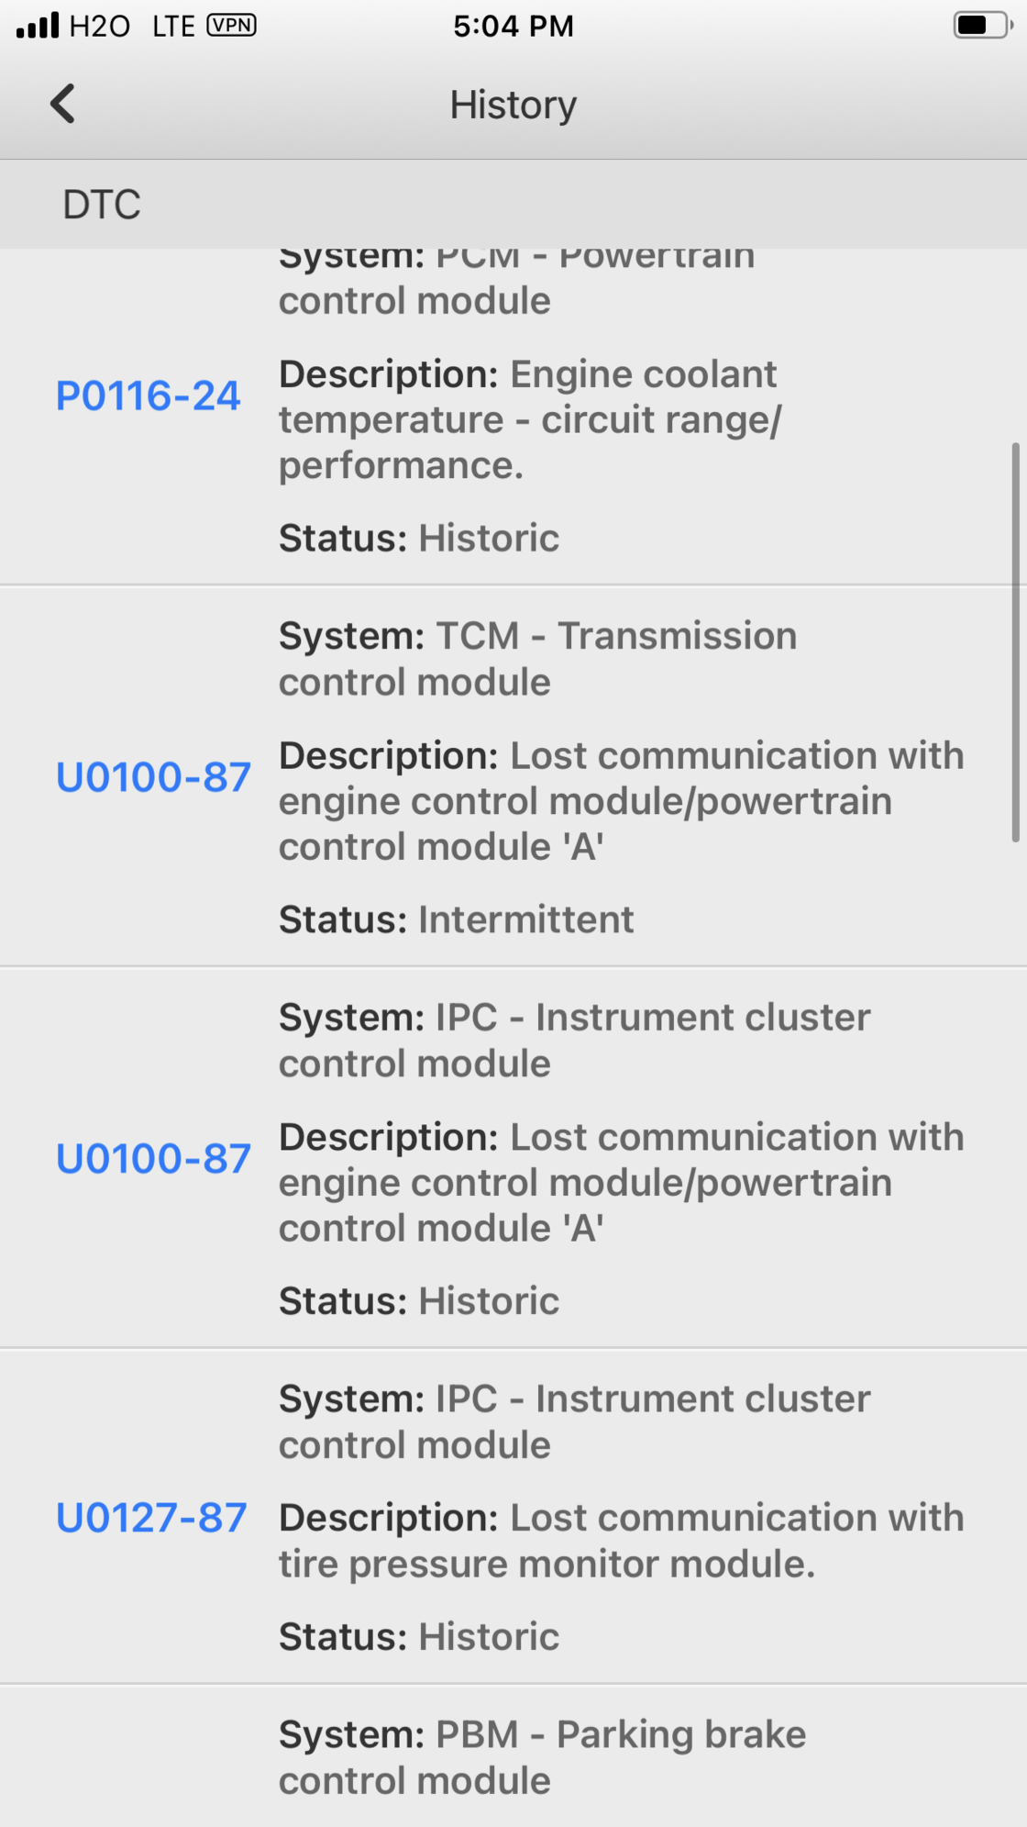Open the U0127-87 trouble code link

pos(151,1518)
